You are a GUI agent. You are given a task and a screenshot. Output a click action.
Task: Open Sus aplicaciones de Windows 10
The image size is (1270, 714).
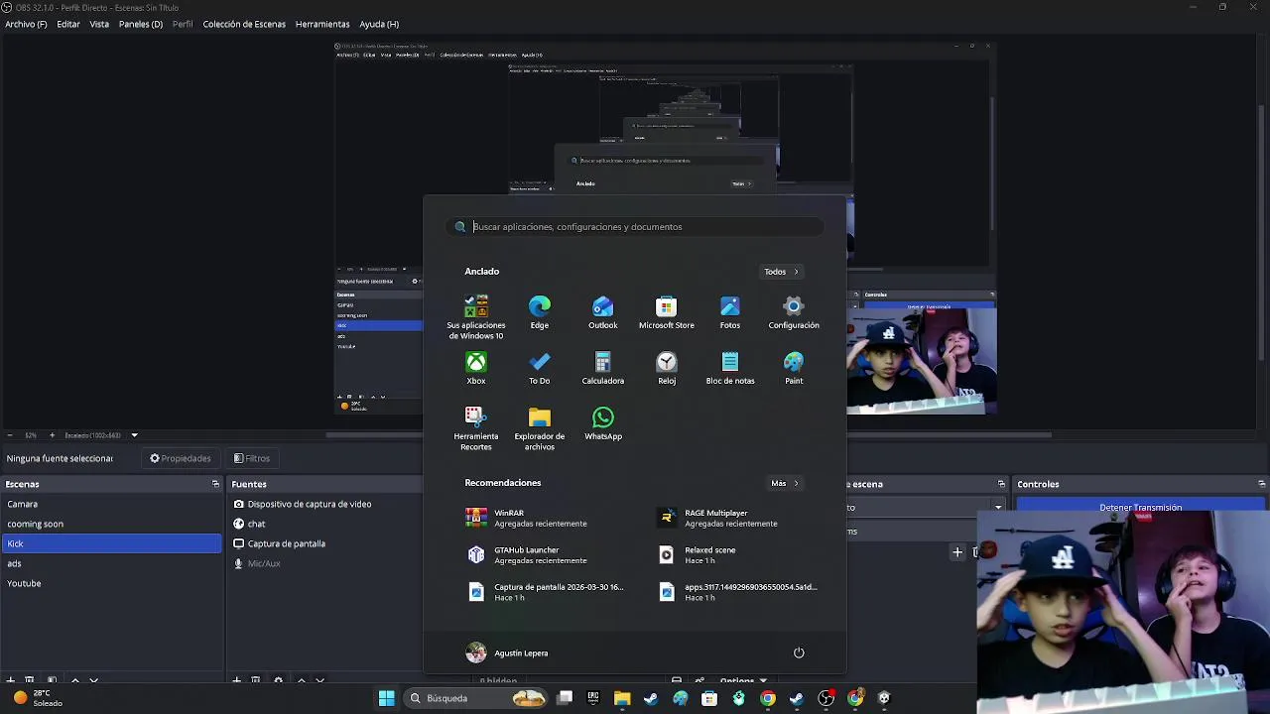point(476,317)
